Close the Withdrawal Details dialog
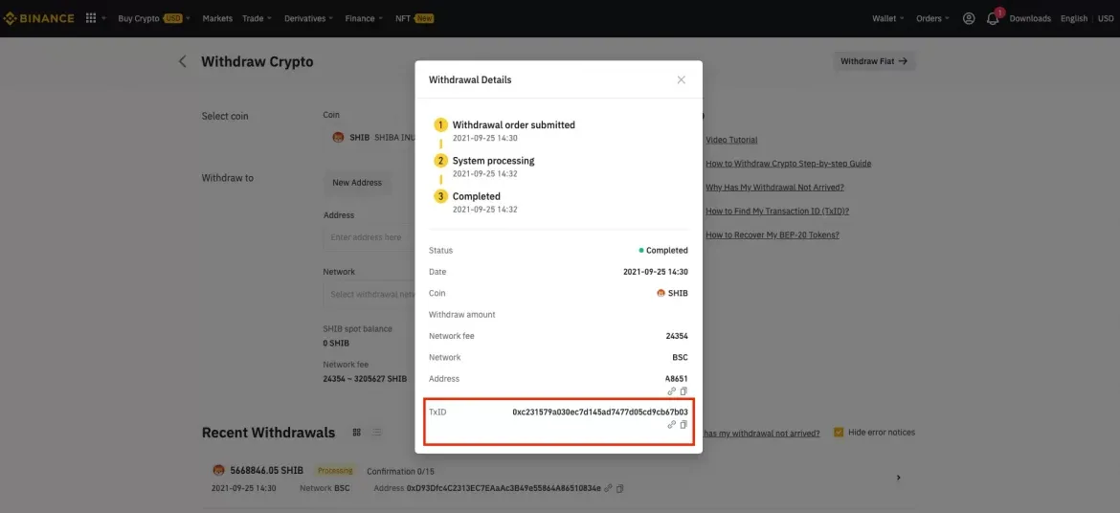 [x=681, y=80]
